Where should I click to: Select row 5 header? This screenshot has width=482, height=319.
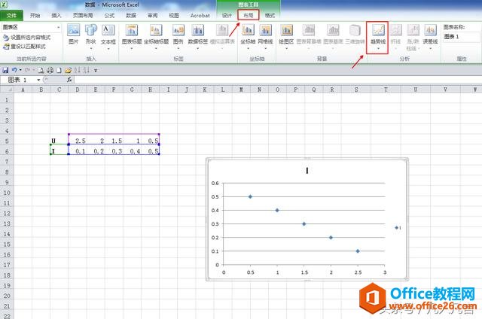click(7, 141)
